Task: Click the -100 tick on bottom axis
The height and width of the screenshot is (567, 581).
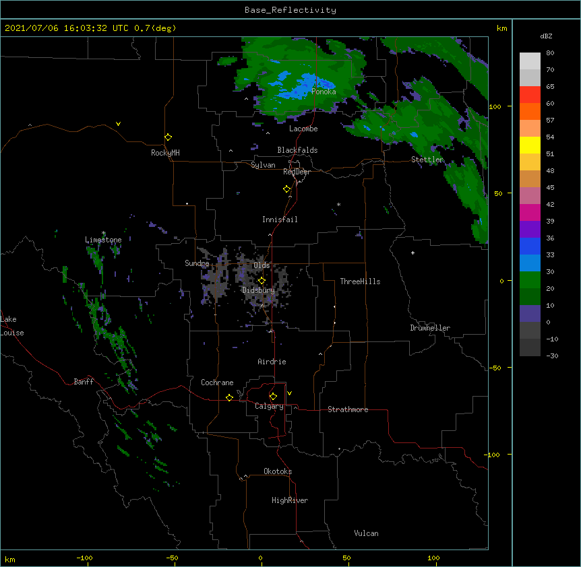Action: click(x=84, y=558)
